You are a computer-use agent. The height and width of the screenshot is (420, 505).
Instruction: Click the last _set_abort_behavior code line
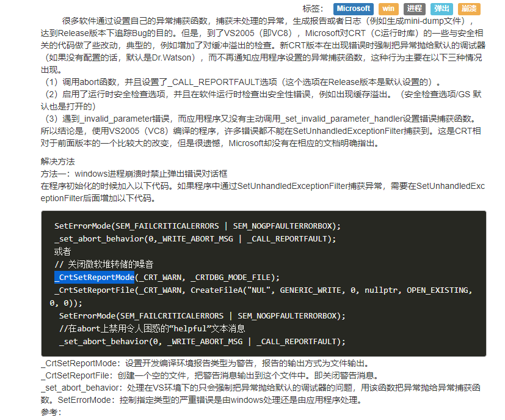(x=202, y=342)
